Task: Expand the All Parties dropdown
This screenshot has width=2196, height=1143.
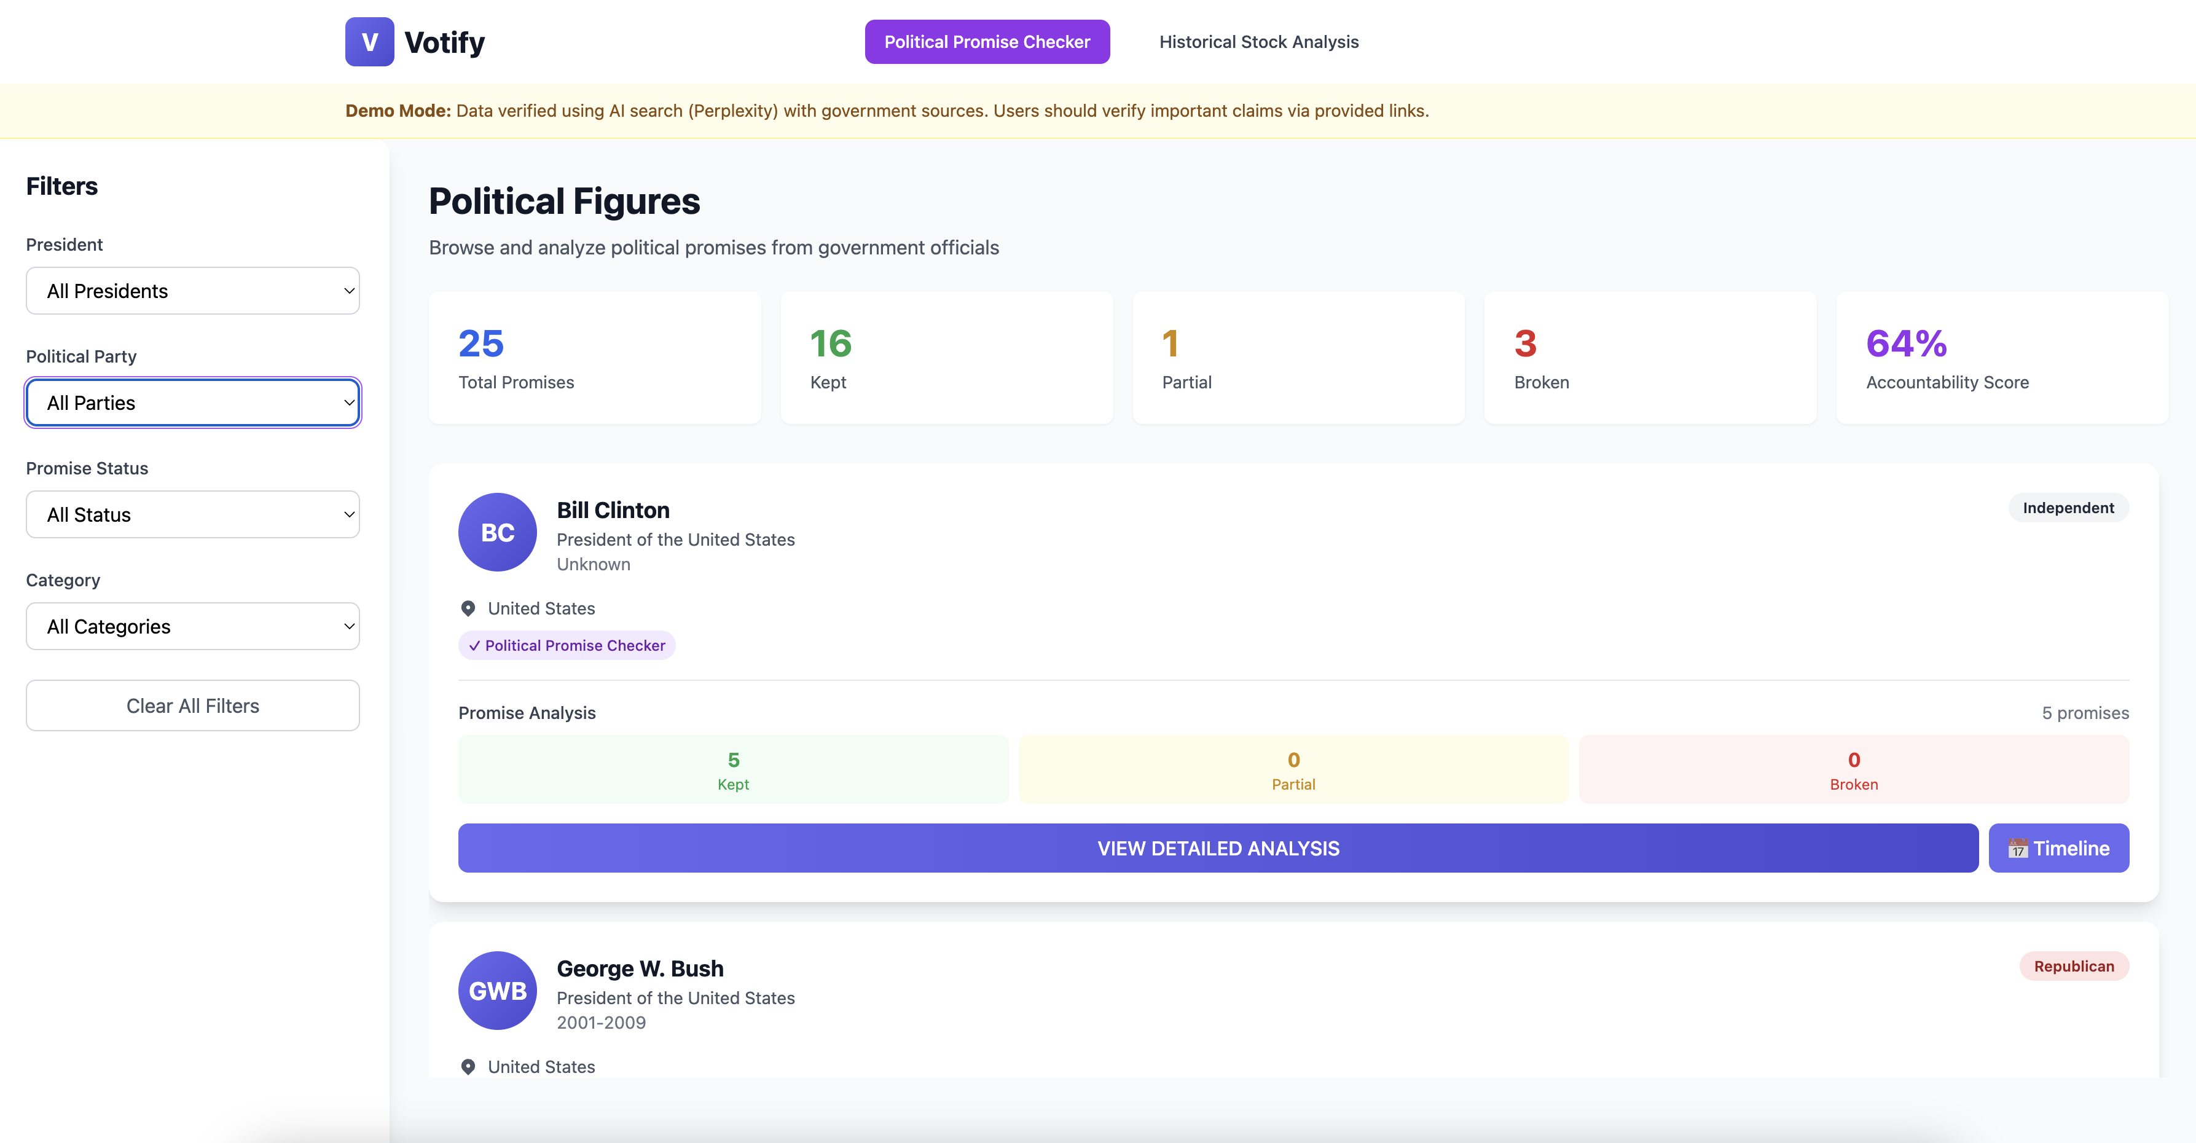Action: pyautogui.click(x=193, y=403)
